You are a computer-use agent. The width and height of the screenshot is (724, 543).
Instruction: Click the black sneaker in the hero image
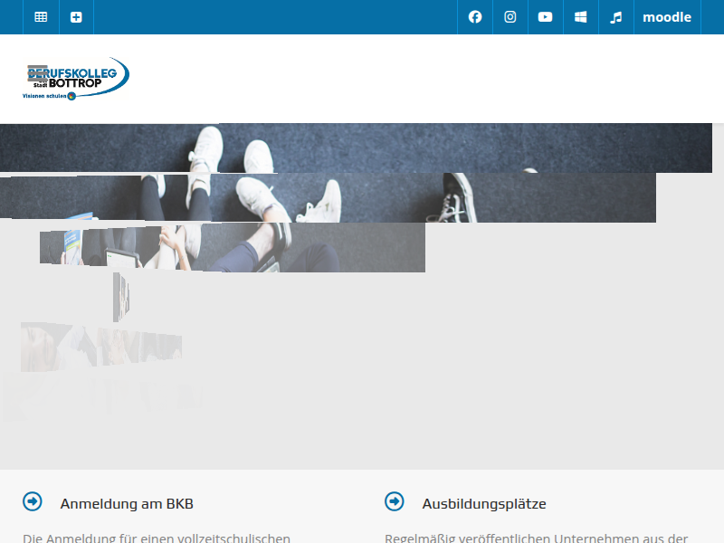point(459,196)
